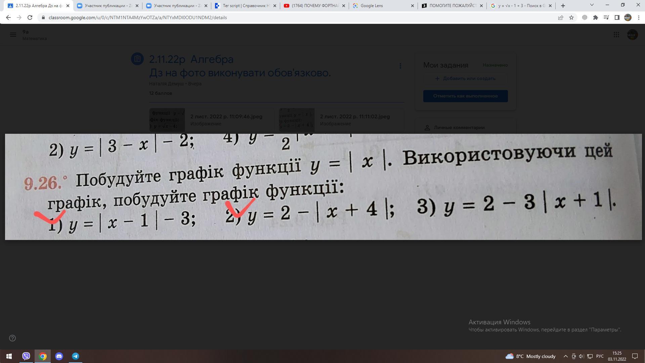Open Discord from the taskbar
645x363 pixels.
[x=59, y=356]
